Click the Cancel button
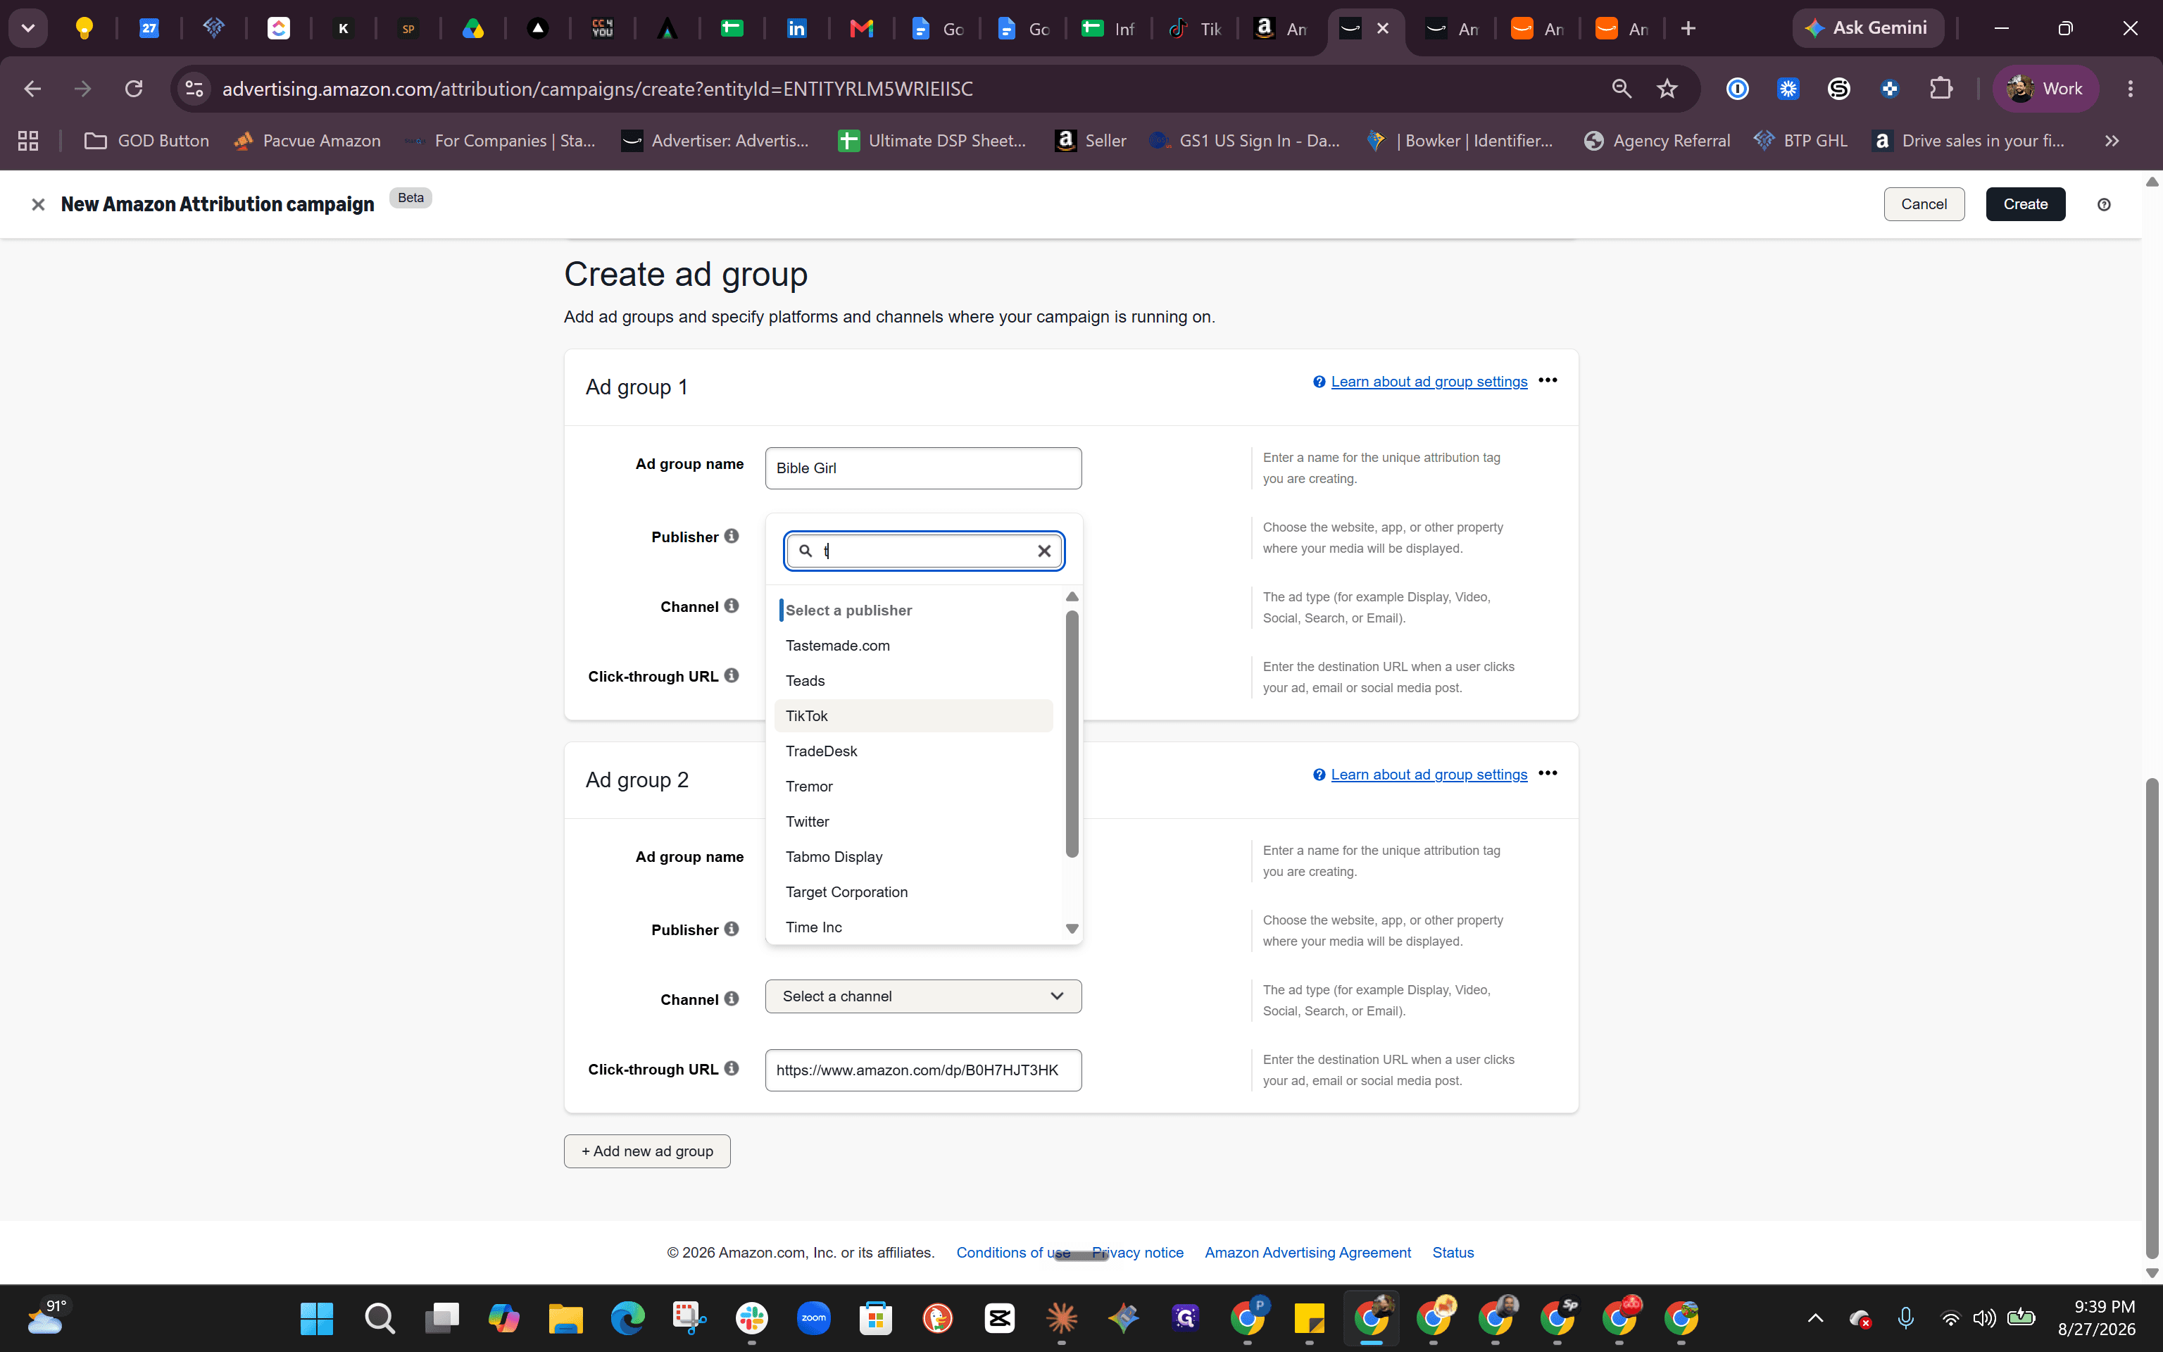 pyautogui.click(x=1924, y=204)
